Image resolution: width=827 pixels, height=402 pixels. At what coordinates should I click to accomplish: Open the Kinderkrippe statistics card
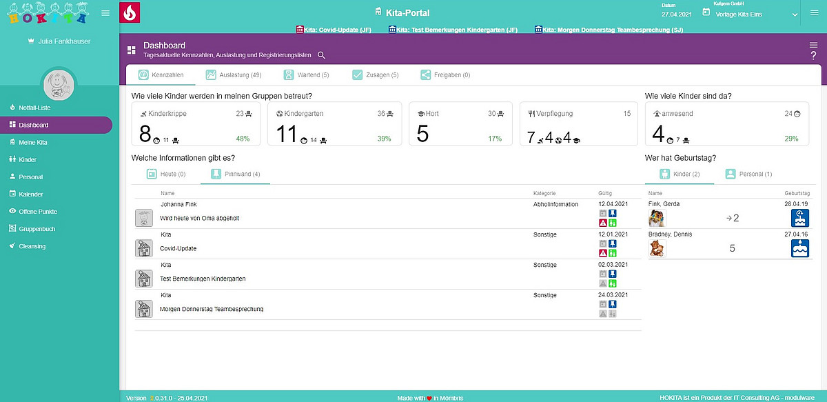tap(196, 124)
